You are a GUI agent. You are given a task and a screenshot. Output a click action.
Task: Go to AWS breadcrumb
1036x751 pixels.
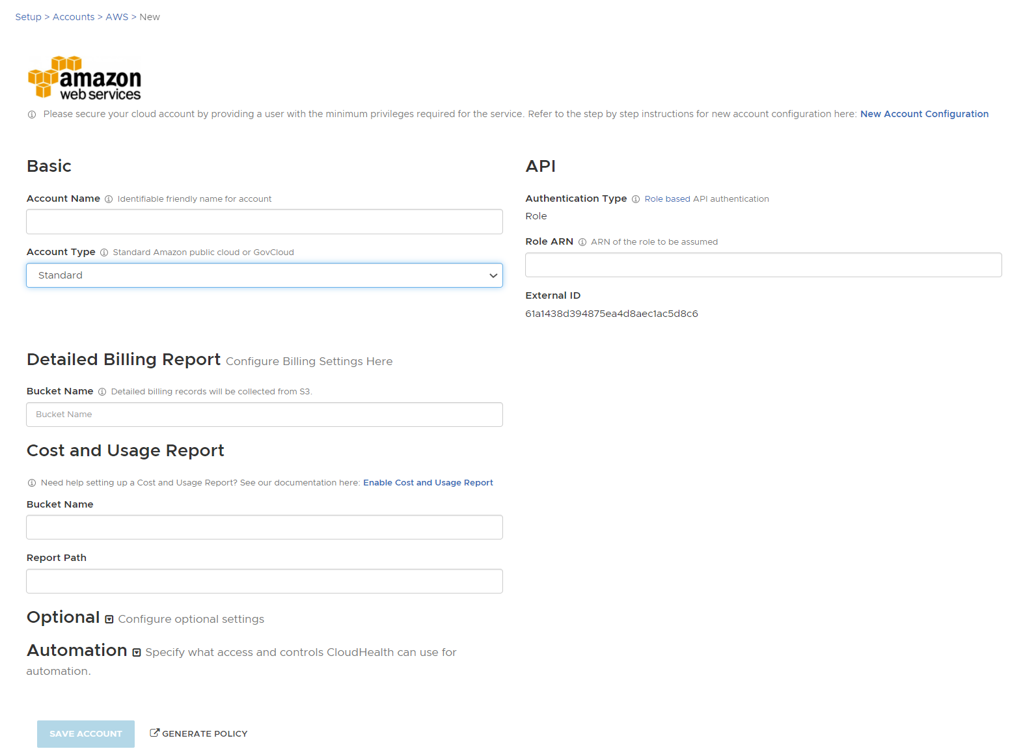[x=117, y=17]
